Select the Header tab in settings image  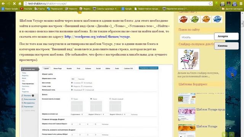tap(69, 68)
